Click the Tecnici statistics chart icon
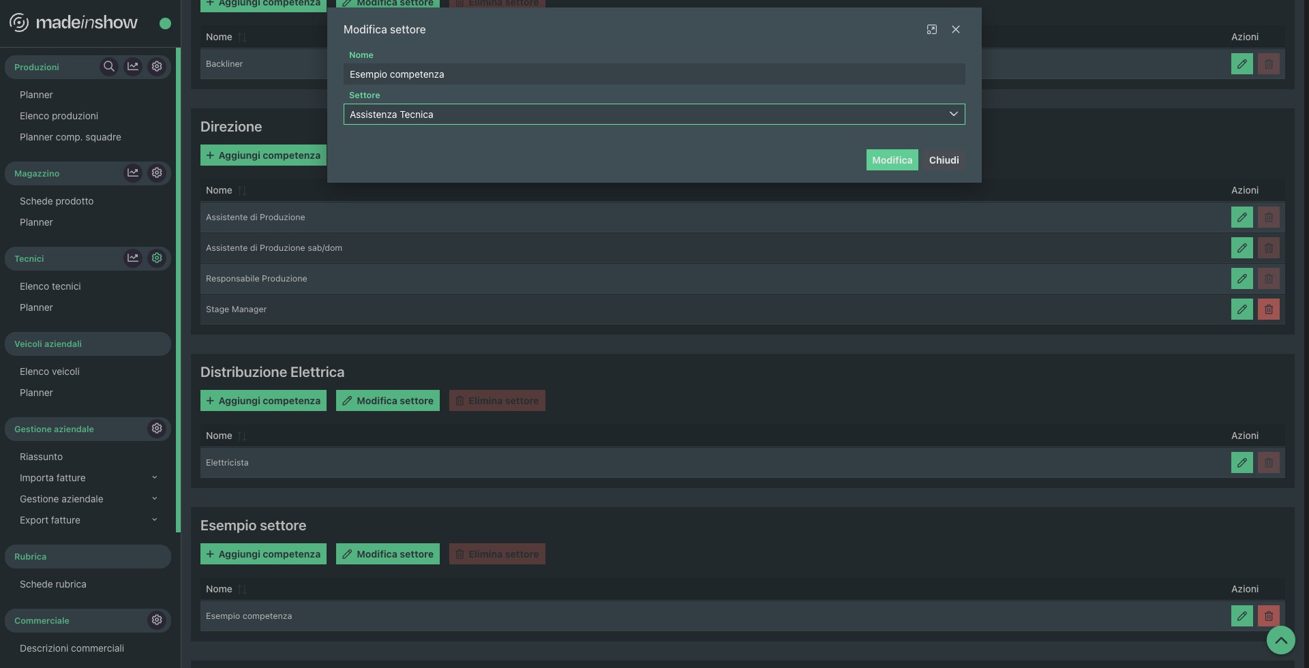The height and width of the screenshot is (668, 1309). pyautogui.click(x=133, y=258)
